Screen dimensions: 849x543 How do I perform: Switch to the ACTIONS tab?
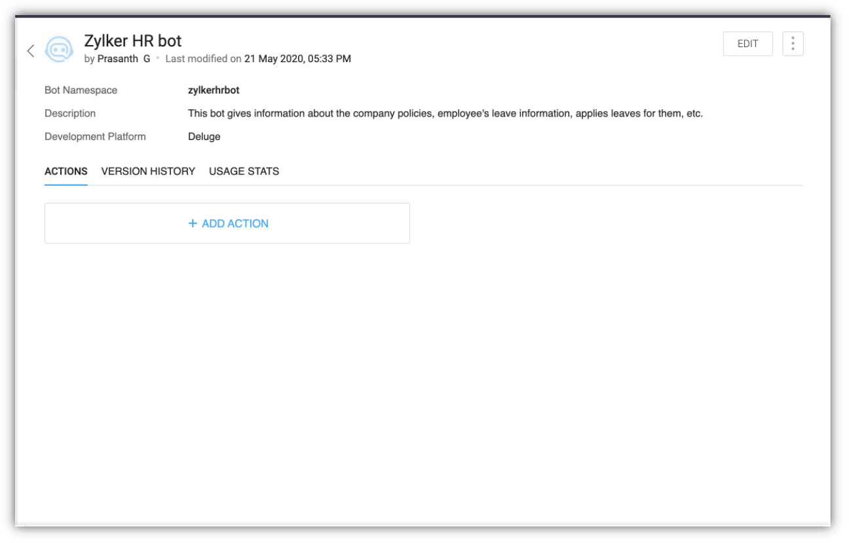66,171
